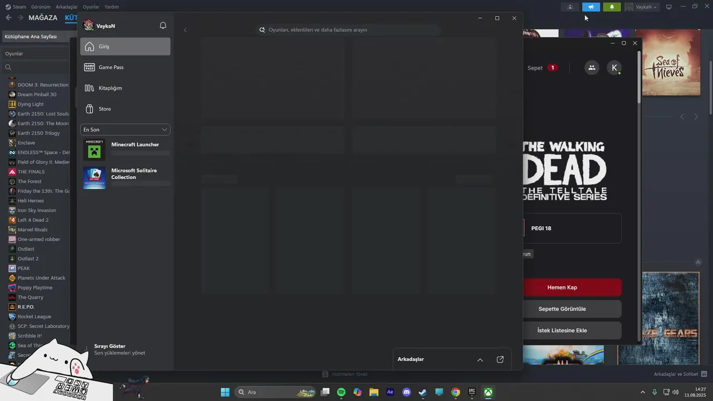713x401 pixels.
Task: Open the taskbar volume control
Action: (676, 392)
